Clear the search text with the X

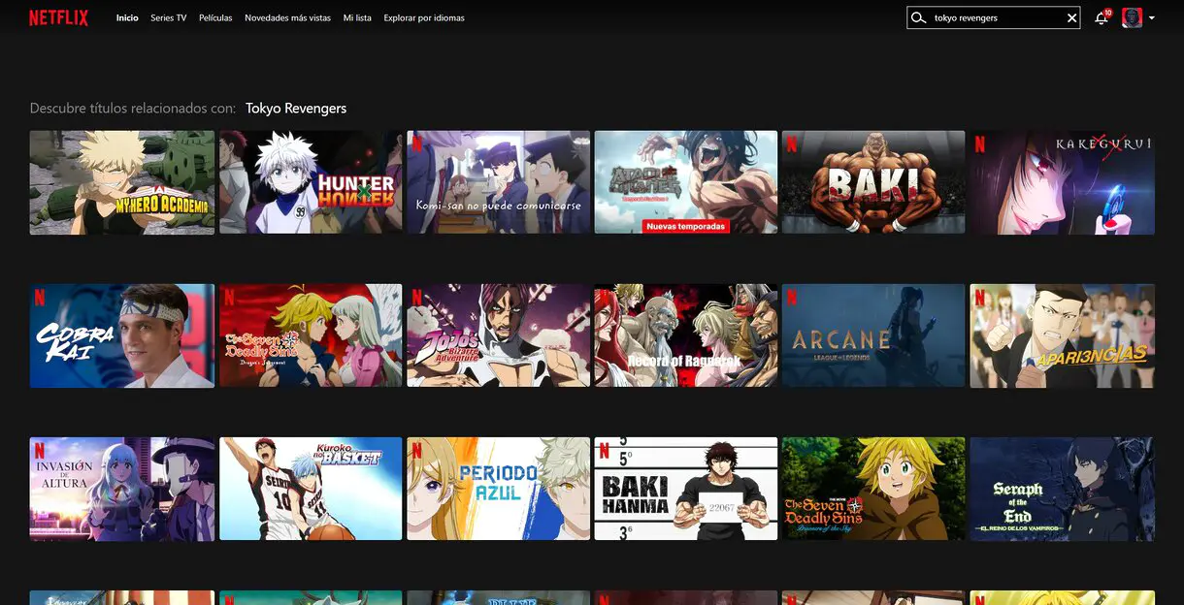point(1071,17)
